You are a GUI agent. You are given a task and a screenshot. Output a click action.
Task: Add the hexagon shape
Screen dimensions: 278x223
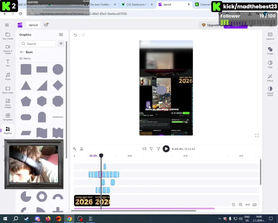[x=42, y=101]
